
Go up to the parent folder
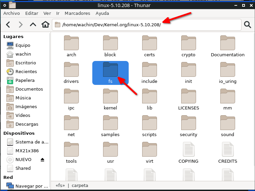(33, 25)
